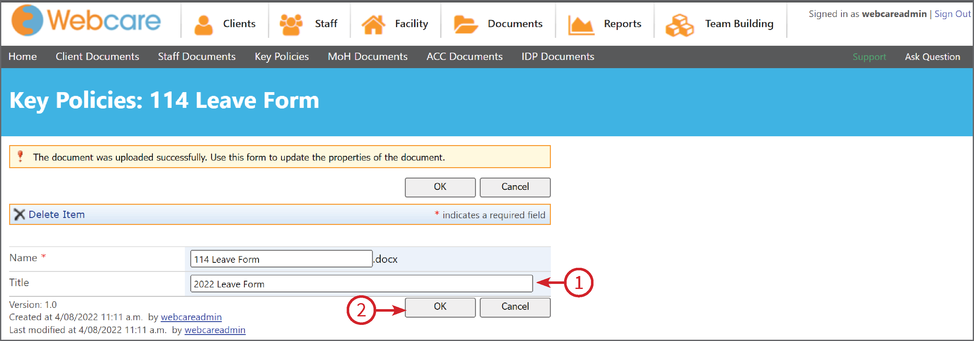Image resolution: width=974 pixels, height=341 pixels.
Task: Open the Documents folder icon
Action: [466, 23]
